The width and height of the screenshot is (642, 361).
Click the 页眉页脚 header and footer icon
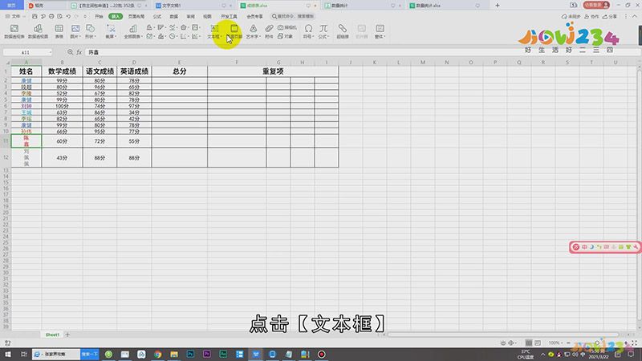(x=234, y=31)
